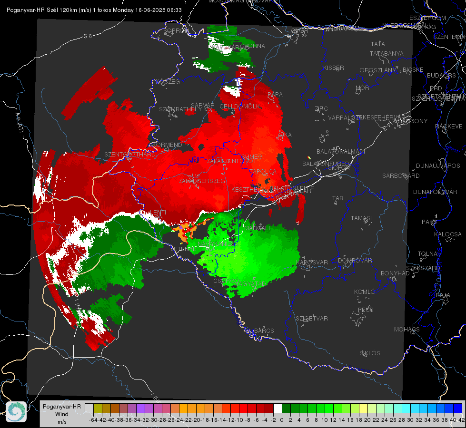Click the TAPOLCA city label
The height and width of the screenshot is (428, 466).
click(263, 171)
